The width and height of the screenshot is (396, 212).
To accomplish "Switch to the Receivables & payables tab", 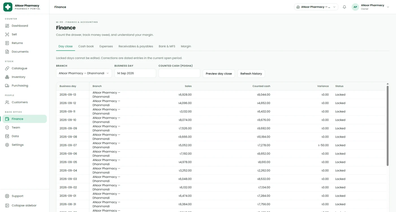I will (136, 46).
